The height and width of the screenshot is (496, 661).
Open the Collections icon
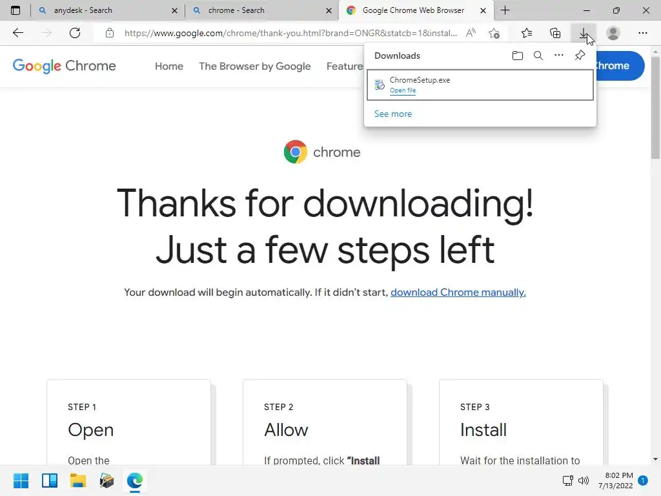pos(555,33)
